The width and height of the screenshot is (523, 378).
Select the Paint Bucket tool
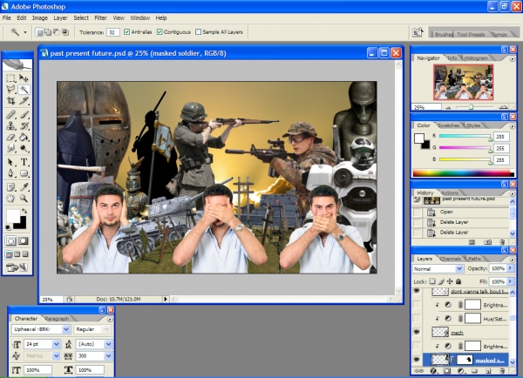[24, 137]
